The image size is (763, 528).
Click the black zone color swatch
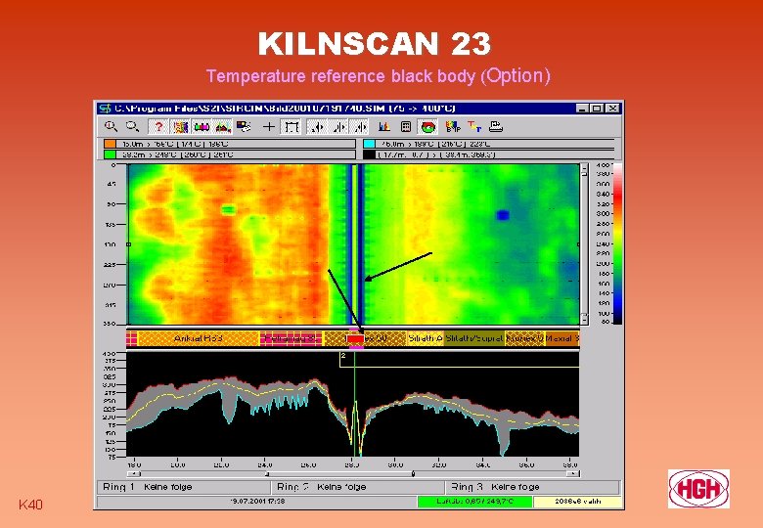(x=370, y=154)
